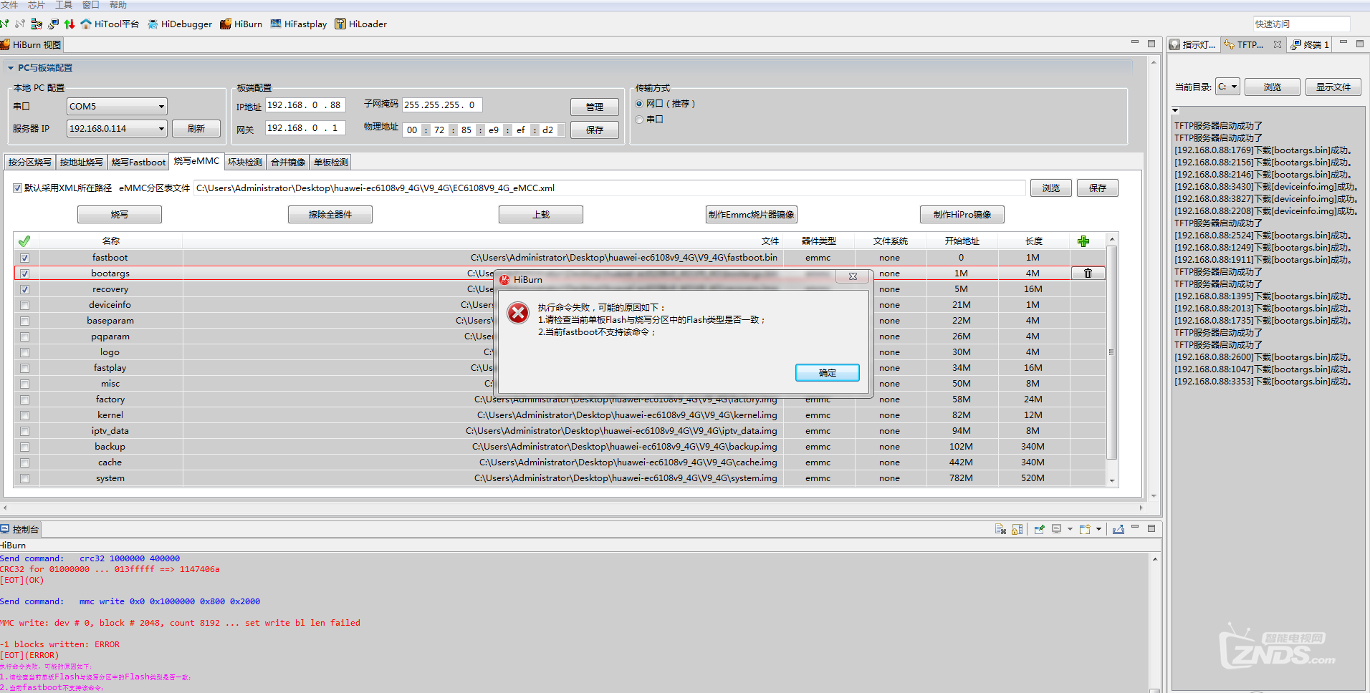This screenshot has width=1370, height=693.
Task: Switch to 终端 1 tab
Action: (1310, 44)
